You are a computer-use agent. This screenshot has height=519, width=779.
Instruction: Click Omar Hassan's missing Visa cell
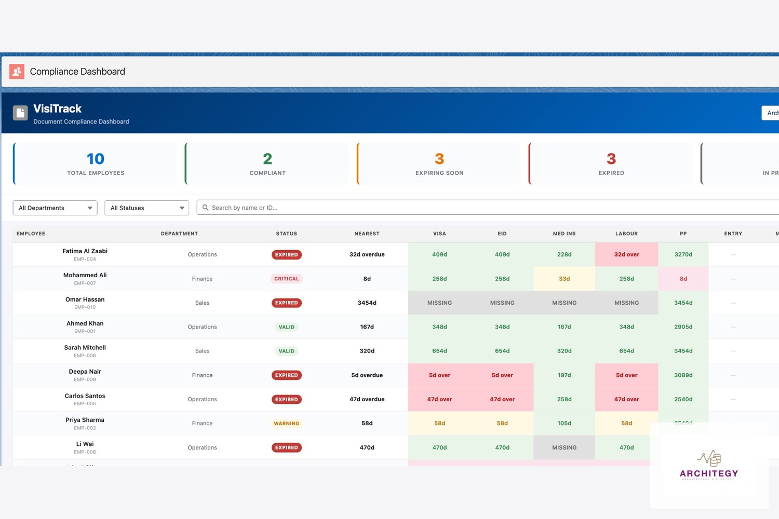point(439,303)
